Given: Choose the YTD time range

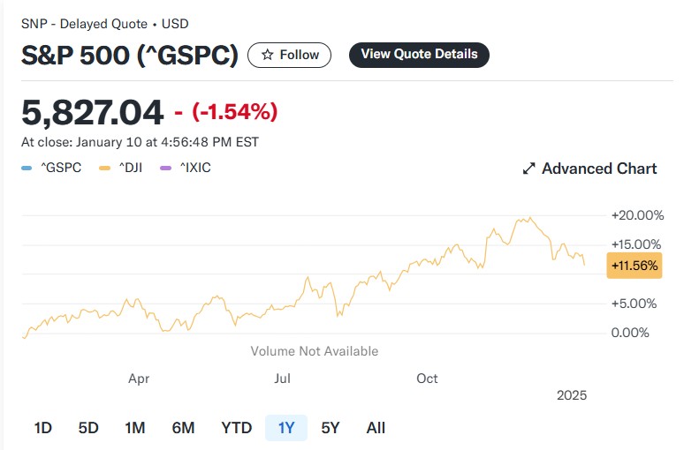Looking at the screenshot, I should point(237,428).
